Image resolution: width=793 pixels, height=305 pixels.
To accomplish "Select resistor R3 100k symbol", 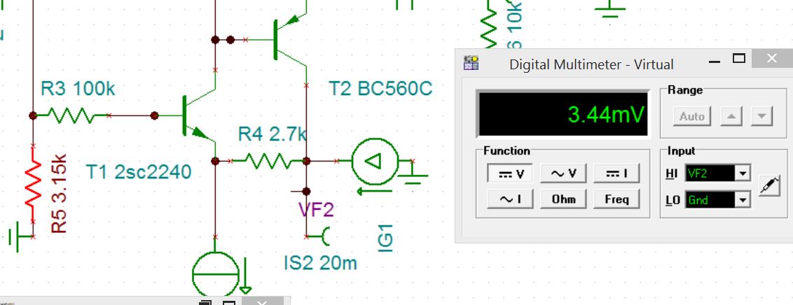I will tap(71, 115).
